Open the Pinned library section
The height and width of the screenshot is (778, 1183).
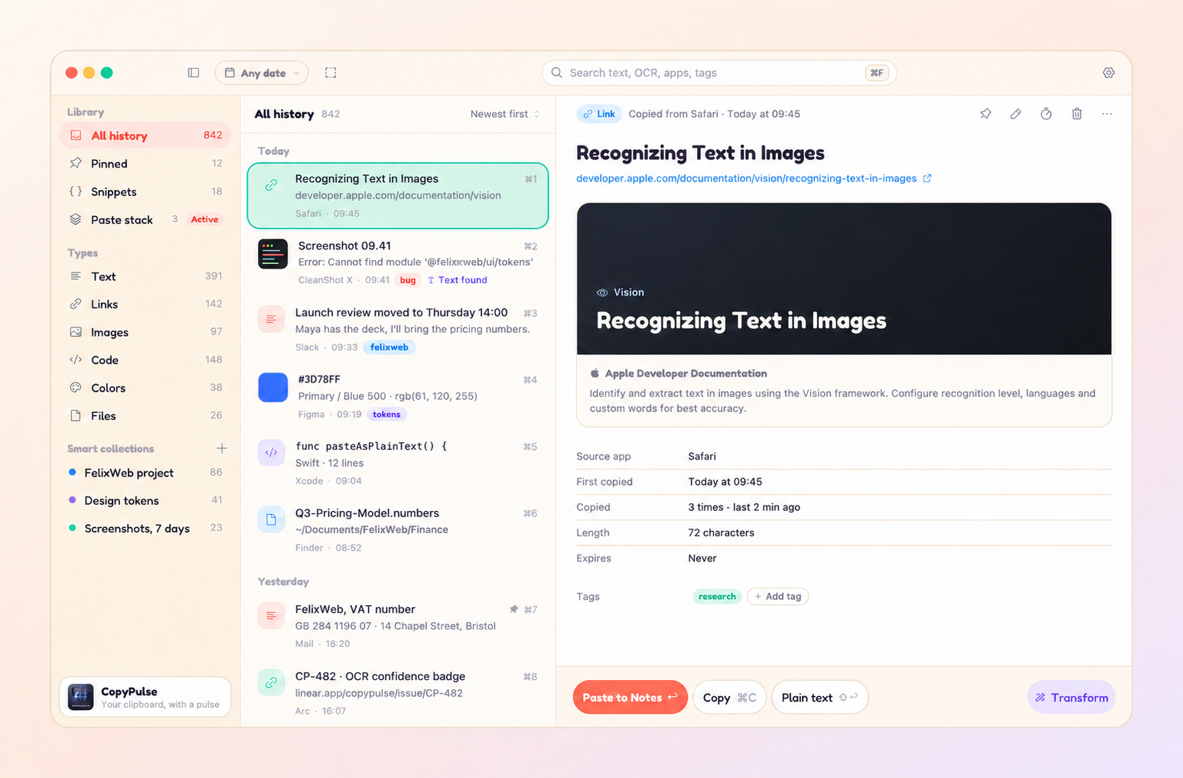145,164
